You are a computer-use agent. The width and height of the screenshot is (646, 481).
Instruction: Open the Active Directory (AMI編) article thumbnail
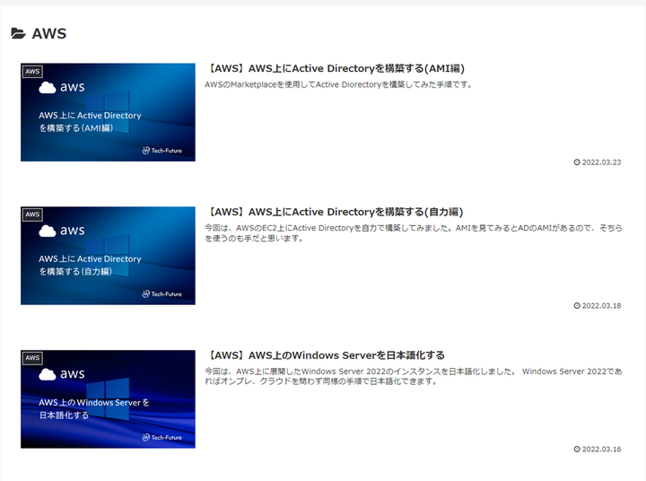coord(108,112)
